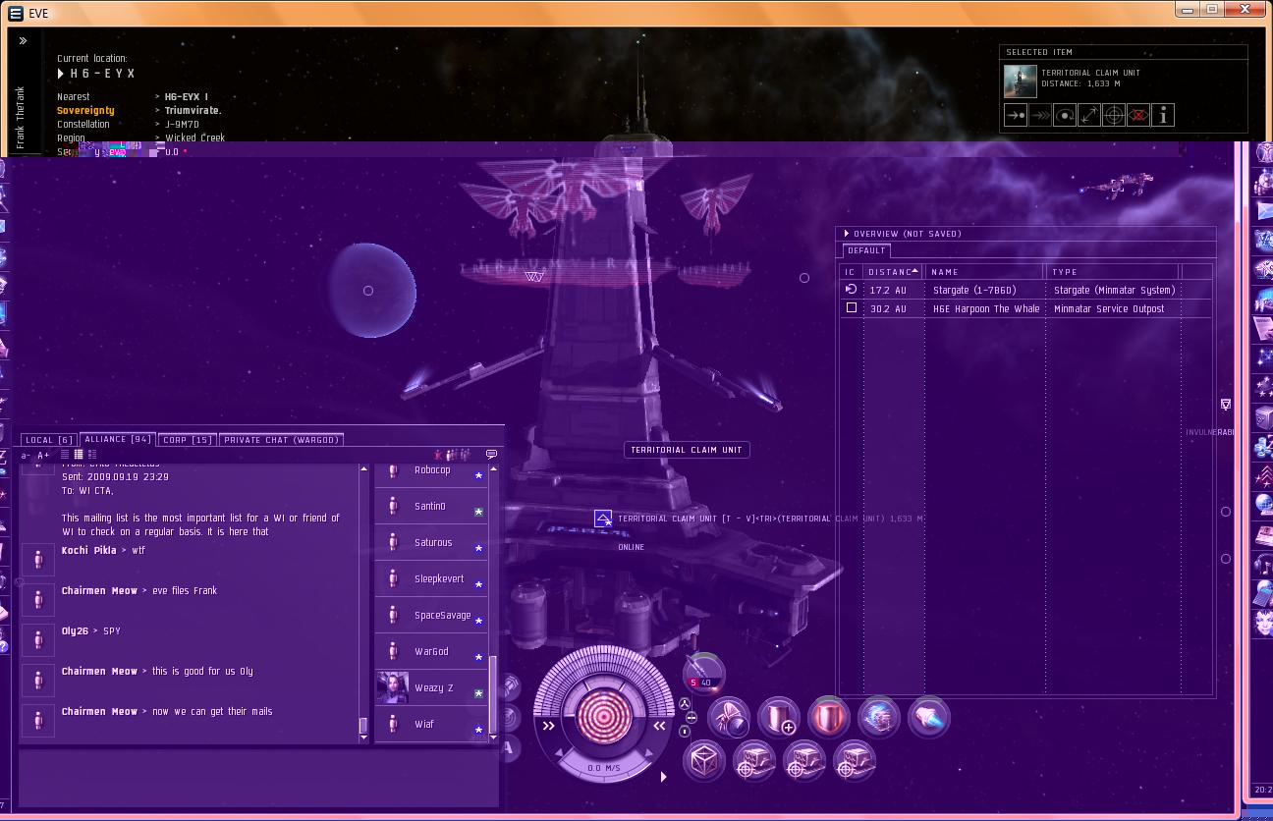The image size is (1273, 821).
Task: Select the portrait list chat view mode
Action: point(92,455)
